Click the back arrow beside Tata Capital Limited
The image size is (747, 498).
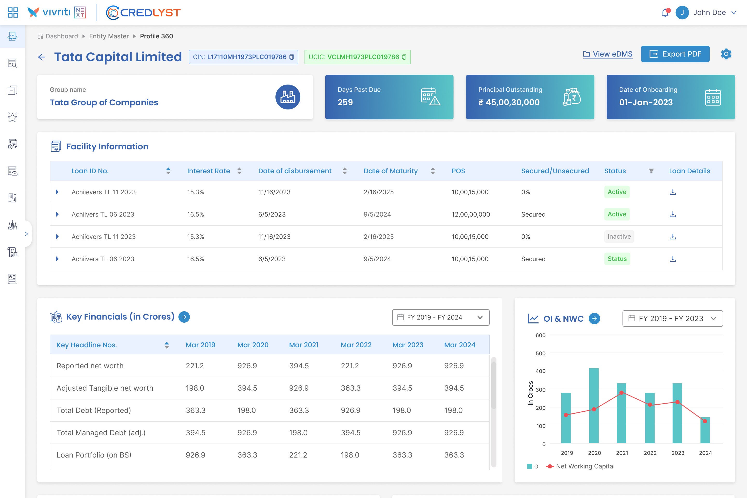pyautogui.click(x=41, y=57)
